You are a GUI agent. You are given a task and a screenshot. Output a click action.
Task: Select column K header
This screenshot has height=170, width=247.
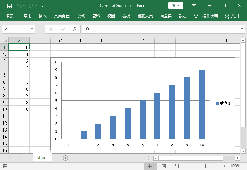tap(227, 41)
